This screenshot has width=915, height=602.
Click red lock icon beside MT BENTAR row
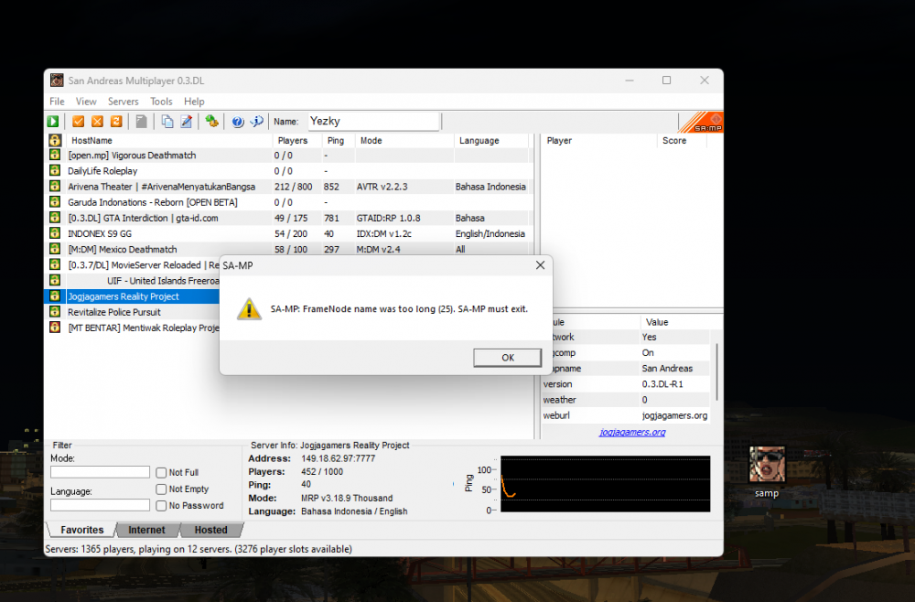(55, 328)
